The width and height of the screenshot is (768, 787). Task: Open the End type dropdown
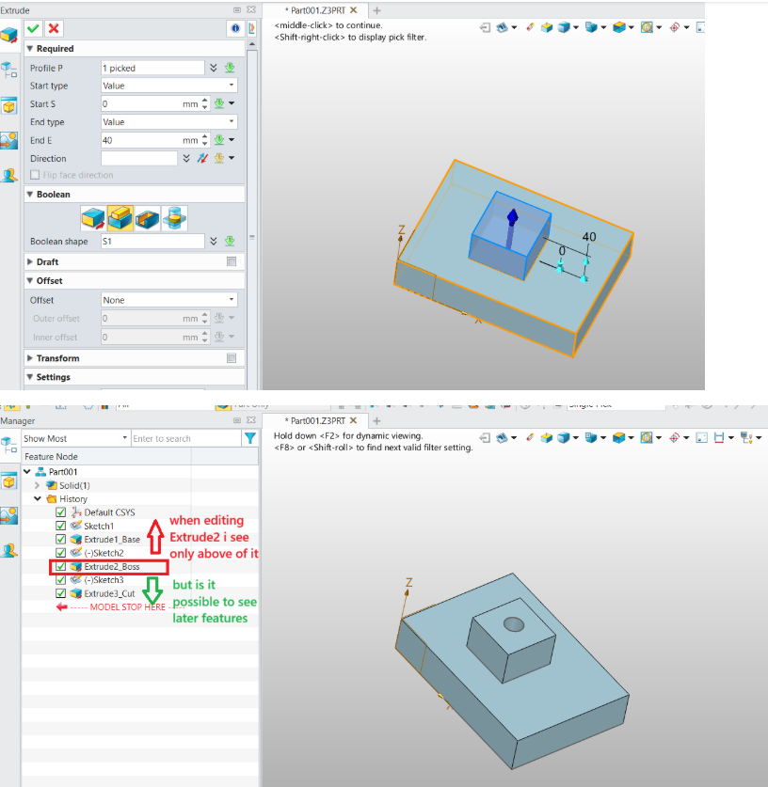point(169,122)
